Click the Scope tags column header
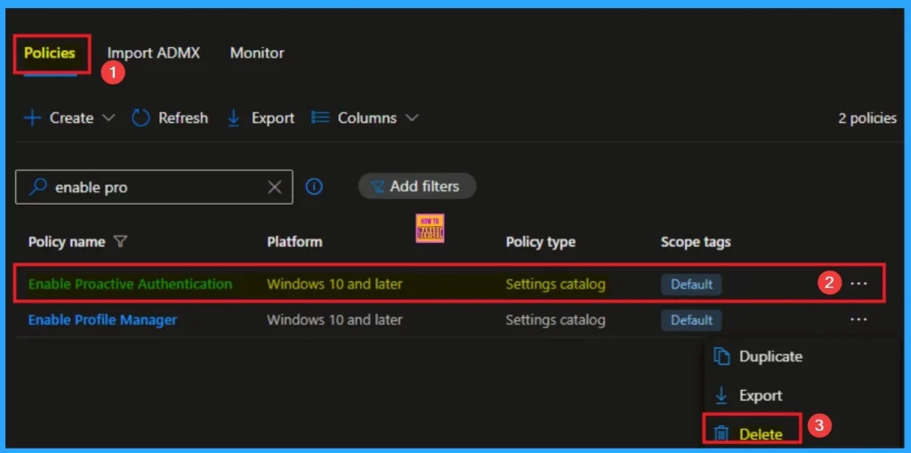 tap(696, 242)
